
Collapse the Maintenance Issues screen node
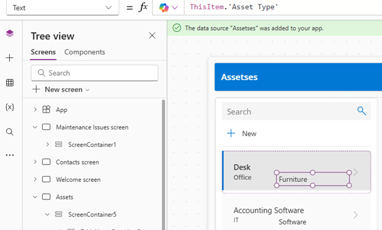click(x=35, y=127)
